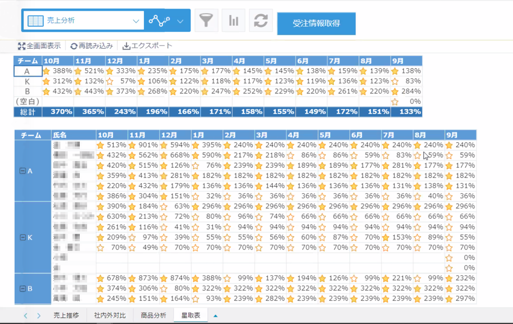The width and height of the screenshot is (513, 324).
Task: Expand the graph type dropdown arrow
Action: coord(180,21)
